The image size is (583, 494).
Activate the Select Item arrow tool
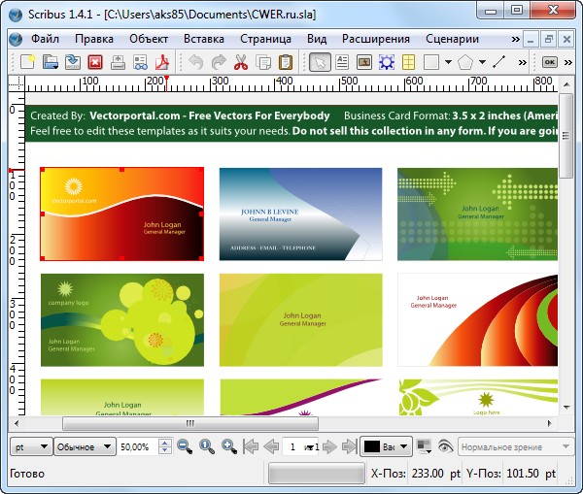tap(319, 62)
